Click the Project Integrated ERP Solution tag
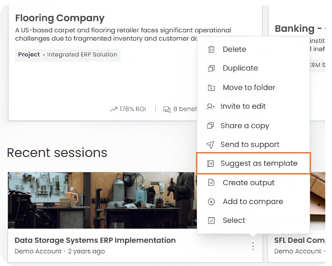Screen dimensions: 332x266 point(67,55)
